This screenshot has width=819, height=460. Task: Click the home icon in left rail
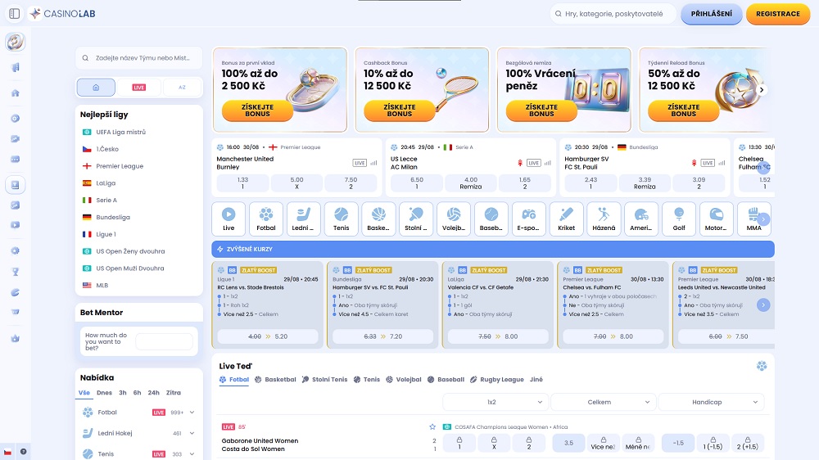pos(15,93)
